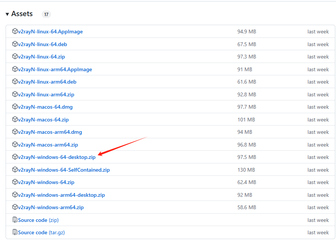The image size is (336, 241).
Task: Click the assets count badge 17
Action: [46, 14]
